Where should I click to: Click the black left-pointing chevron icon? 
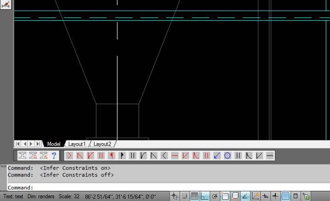[x=165, y=156]
